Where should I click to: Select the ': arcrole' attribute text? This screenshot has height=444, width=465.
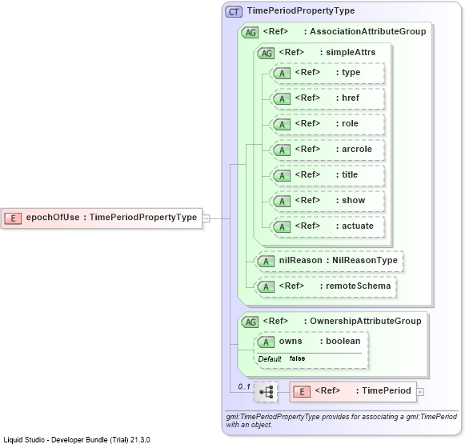(354, 149)
